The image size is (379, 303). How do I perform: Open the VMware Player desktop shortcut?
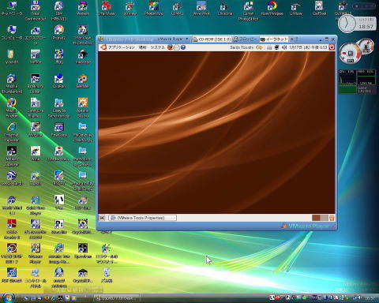click(x=36, y=253)
